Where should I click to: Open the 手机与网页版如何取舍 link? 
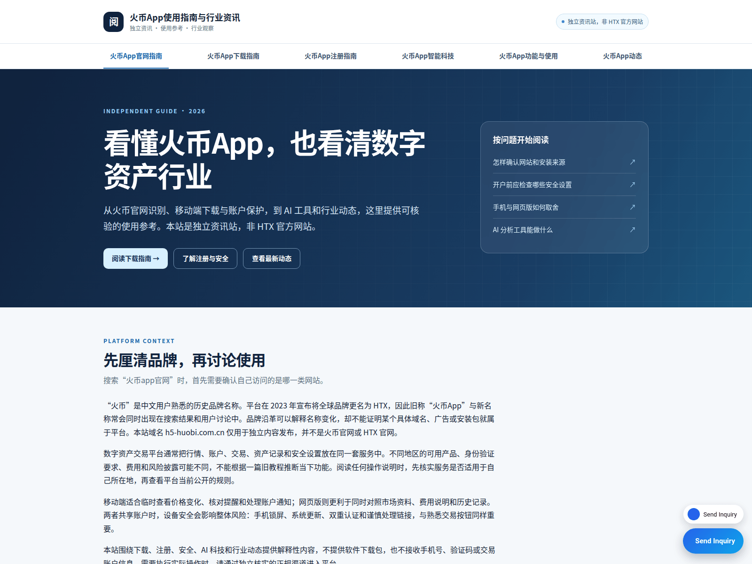coord(564,207)
